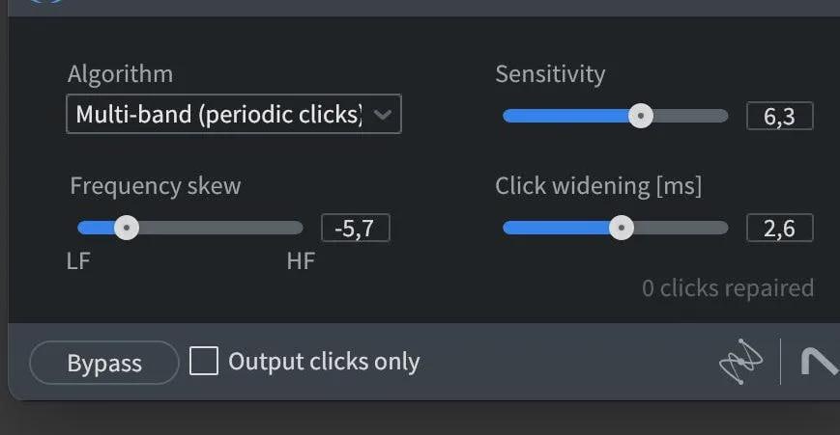This screenshot has height=435, width=840.
Task: Click the HF end label of Frequency skew
Action: 301,261
